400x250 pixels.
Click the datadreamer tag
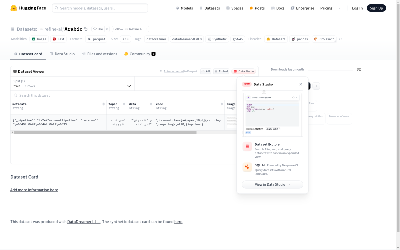click(156, 39)
